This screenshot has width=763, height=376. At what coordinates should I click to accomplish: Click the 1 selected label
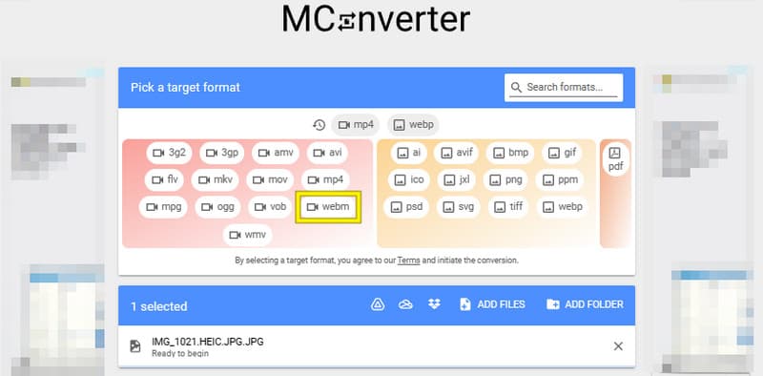pyautogui.click(x=158, y=306)
